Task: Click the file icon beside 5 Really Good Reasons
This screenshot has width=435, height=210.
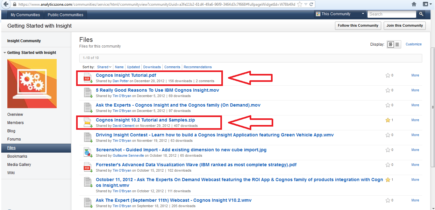Action: click(x=88, y=93)
